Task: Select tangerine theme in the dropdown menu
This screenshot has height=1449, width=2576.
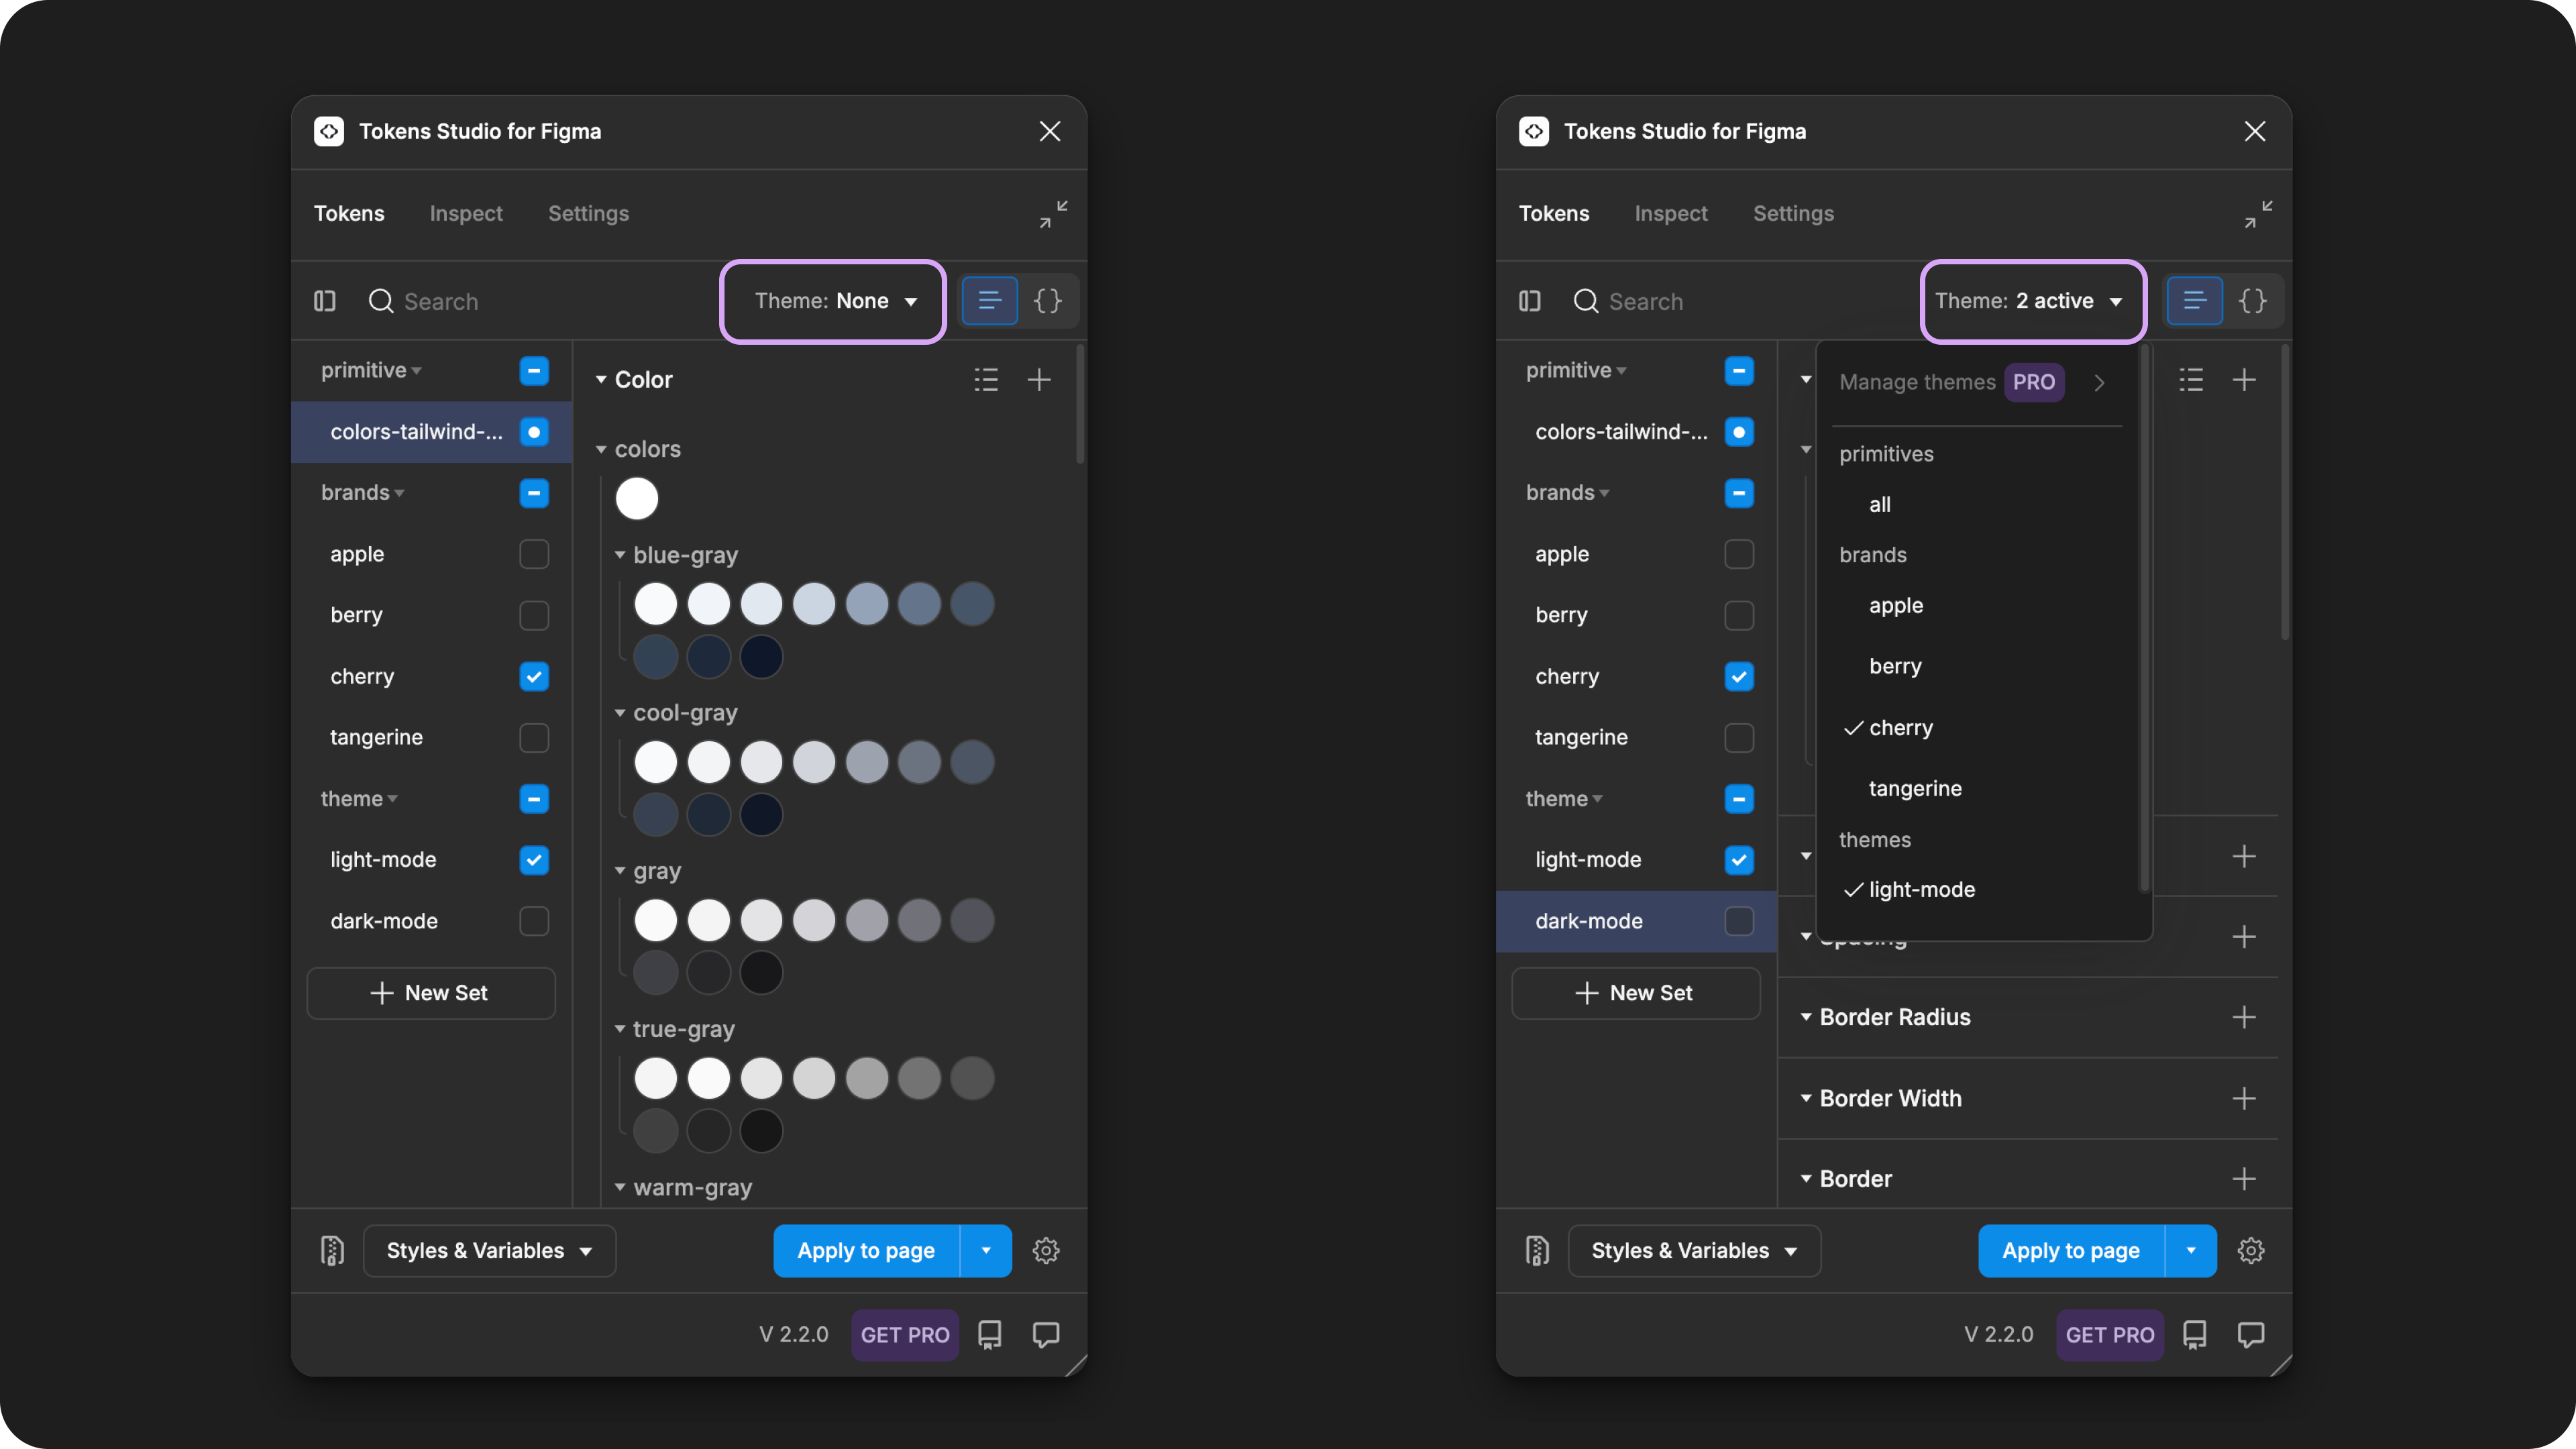Action: pos(1915,788)
